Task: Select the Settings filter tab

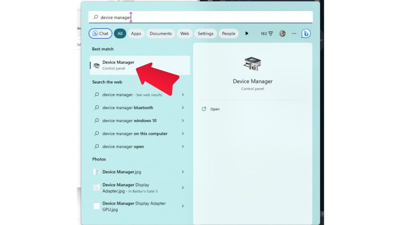Action: point(205,34)
